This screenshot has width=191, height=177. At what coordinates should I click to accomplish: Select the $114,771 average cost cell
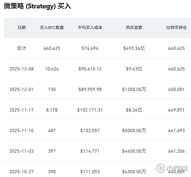pos(90,151)
